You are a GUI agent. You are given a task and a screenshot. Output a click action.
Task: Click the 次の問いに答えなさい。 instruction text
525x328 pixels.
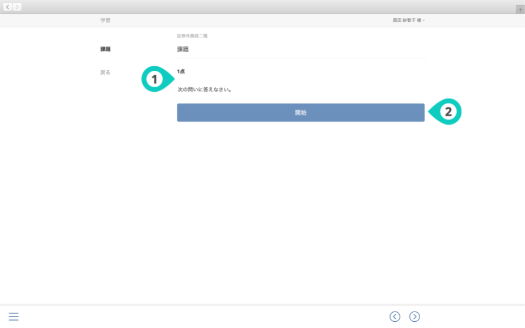[x=205, y=90]
